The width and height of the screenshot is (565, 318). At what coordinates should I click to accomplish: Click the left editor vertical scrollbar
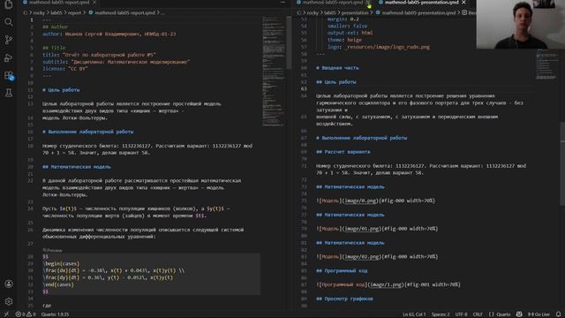point(289,43)
